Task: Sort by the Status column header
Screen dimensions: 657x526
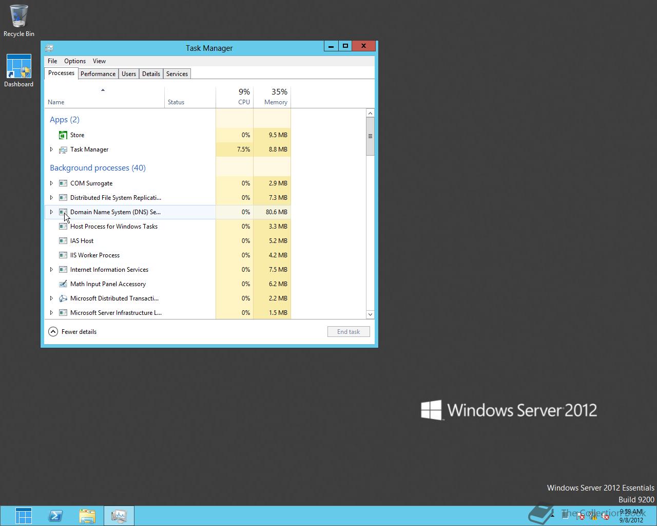Action: 190,97
